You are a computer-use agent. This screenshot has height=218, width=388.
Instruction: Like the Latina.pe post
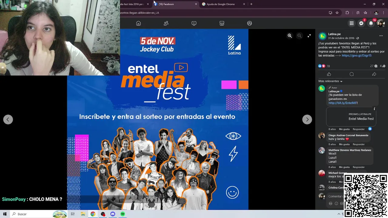329,74
